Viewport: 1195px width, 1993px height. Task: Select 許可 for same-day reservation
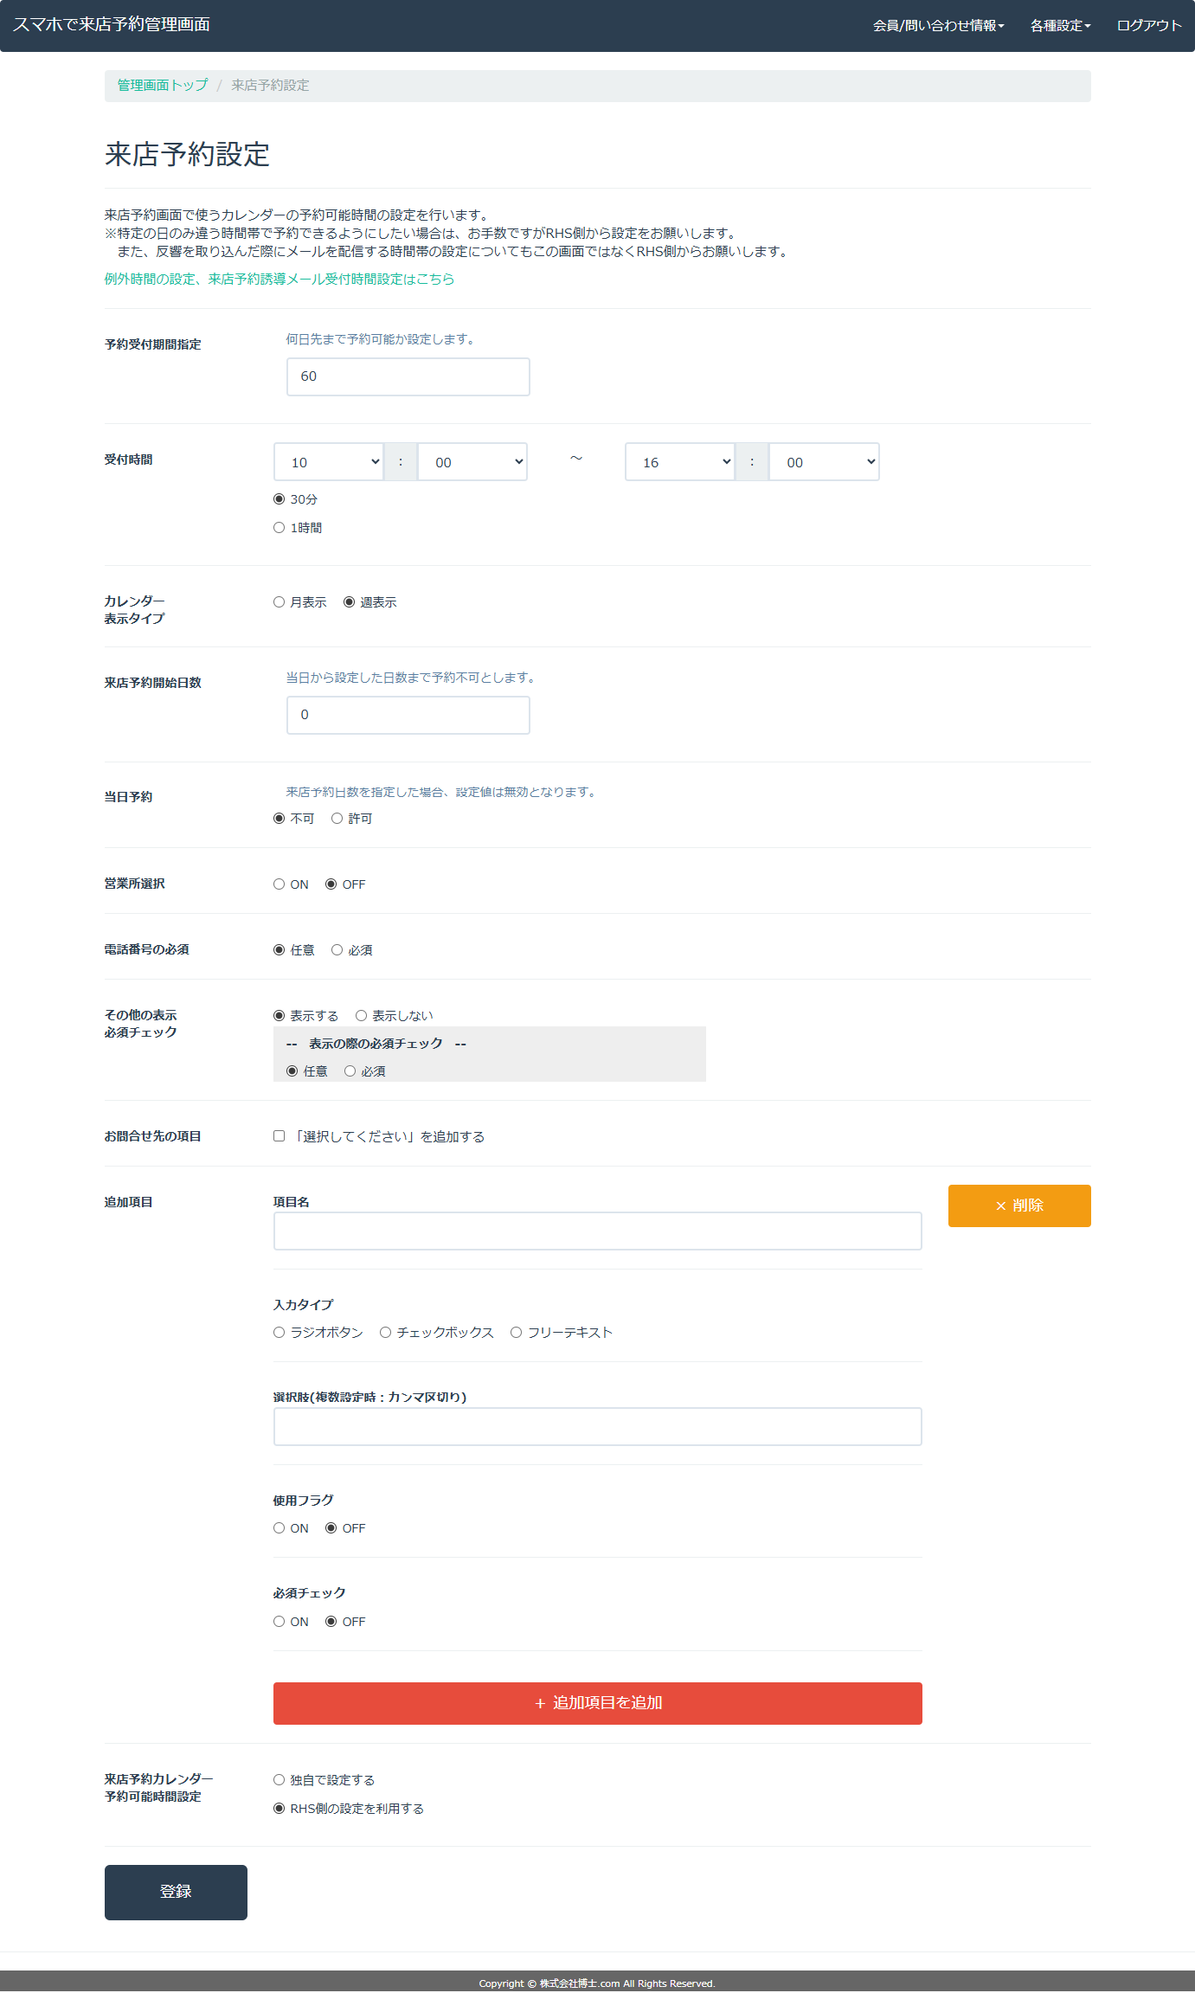pos(337,819)
